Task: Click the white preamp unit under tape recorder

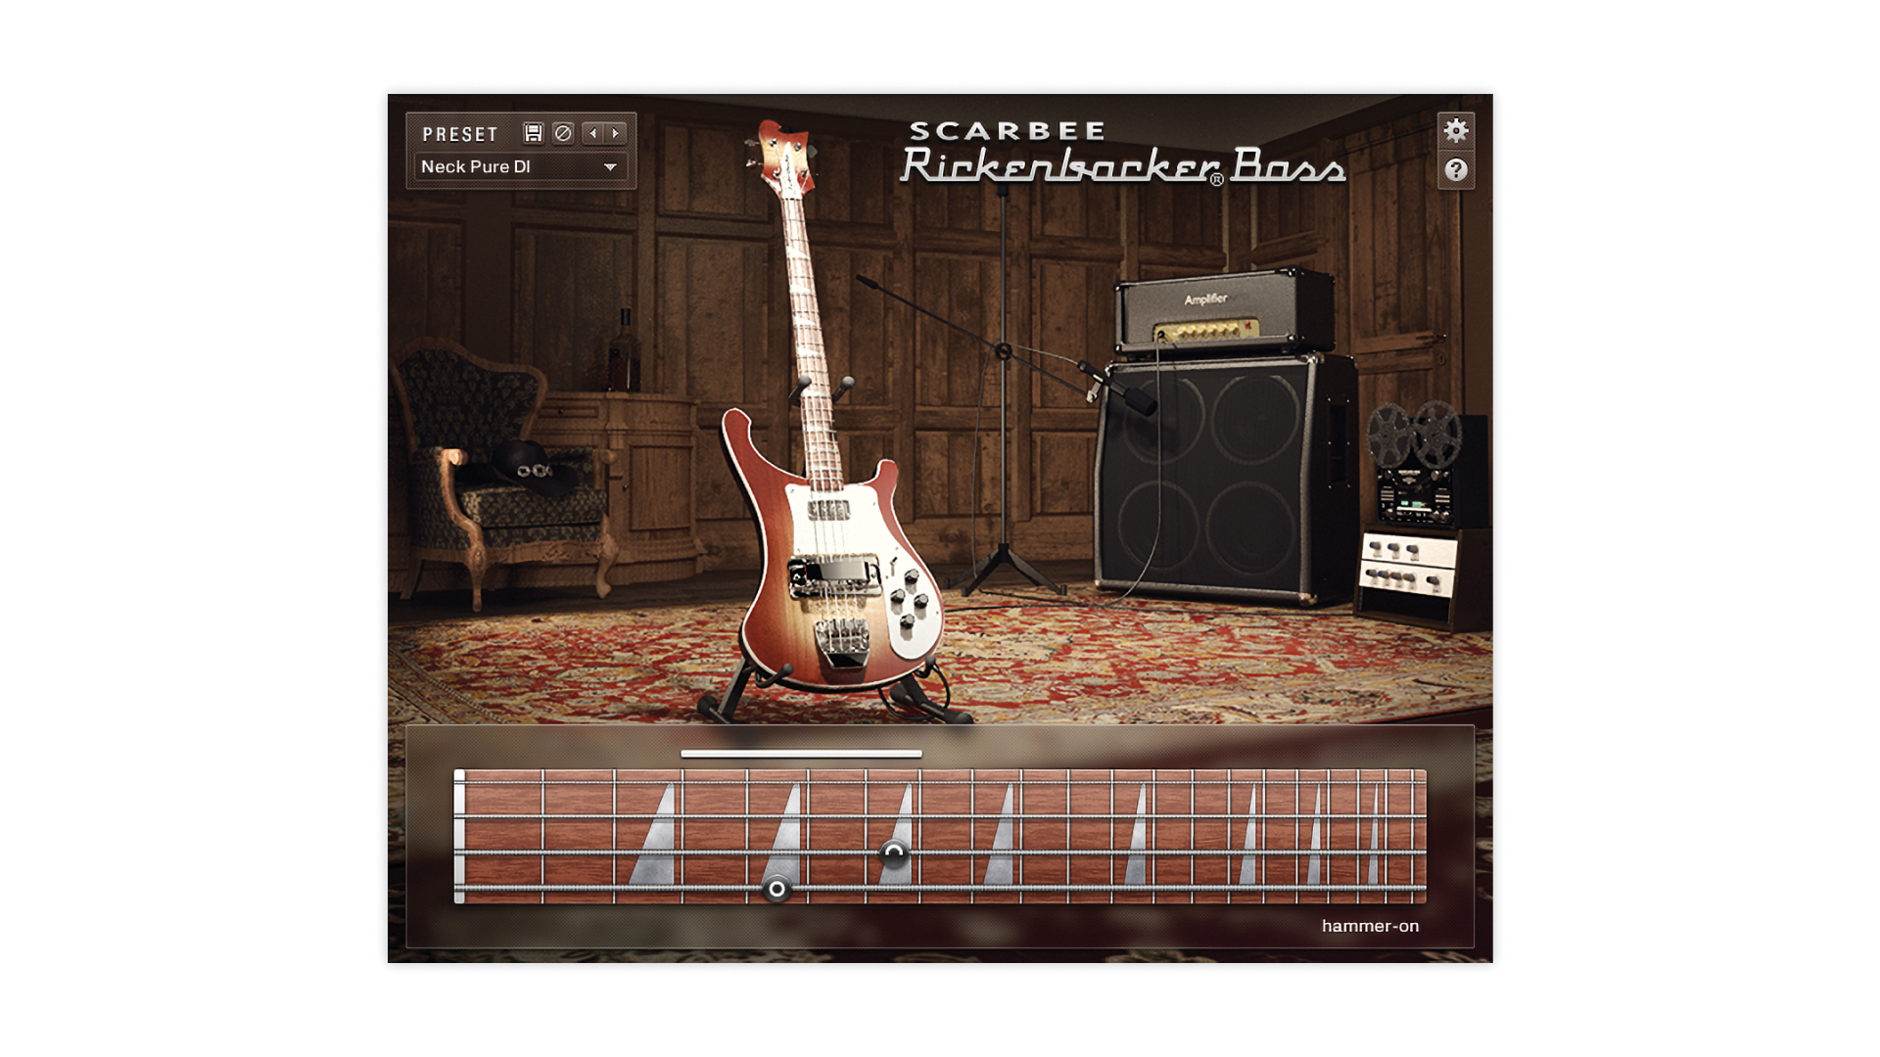Action: (1408, 563)
